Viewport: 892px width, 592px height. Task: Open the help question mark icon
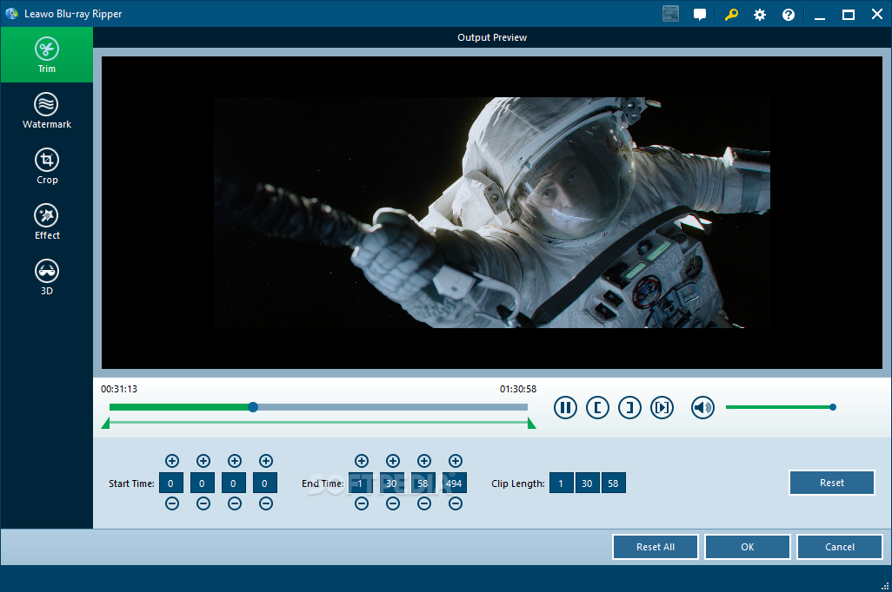click(x=789, y=15)
